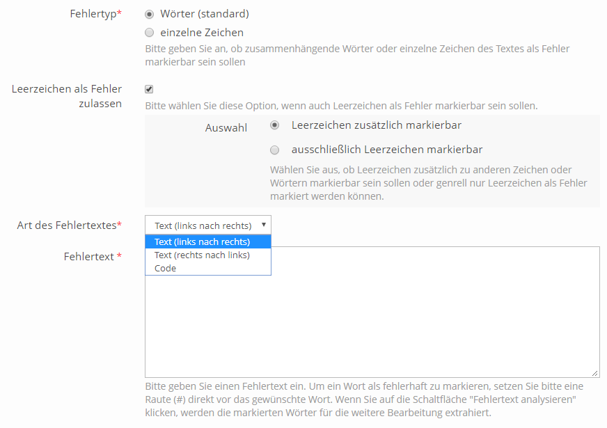Image resolution: width=607 pixels, height=428 pixels.
Task: Select 'Leerzeichen zusätzlich markierbar' radio button
Action: click(274, 125)
